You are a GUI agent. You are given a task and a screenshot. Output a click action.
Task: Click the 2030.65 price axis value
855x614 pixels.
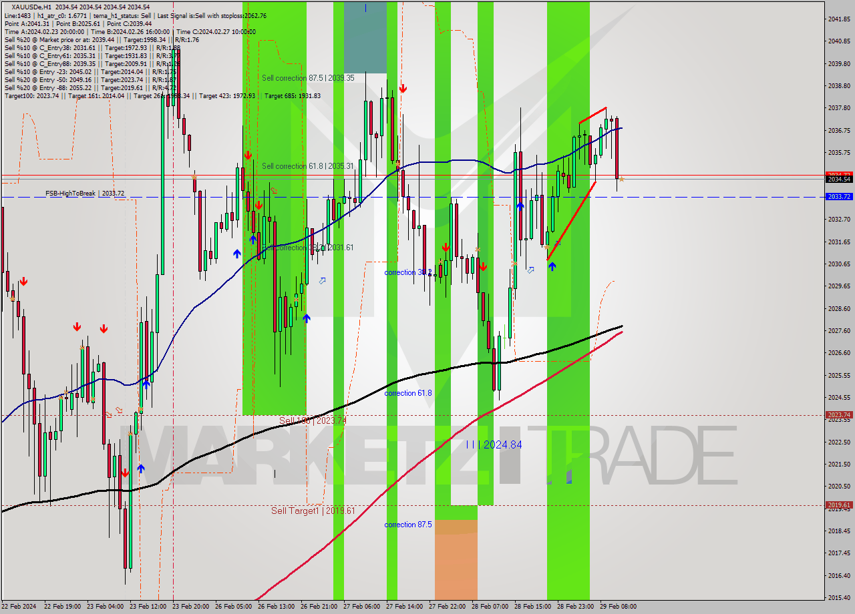[838, 264]
